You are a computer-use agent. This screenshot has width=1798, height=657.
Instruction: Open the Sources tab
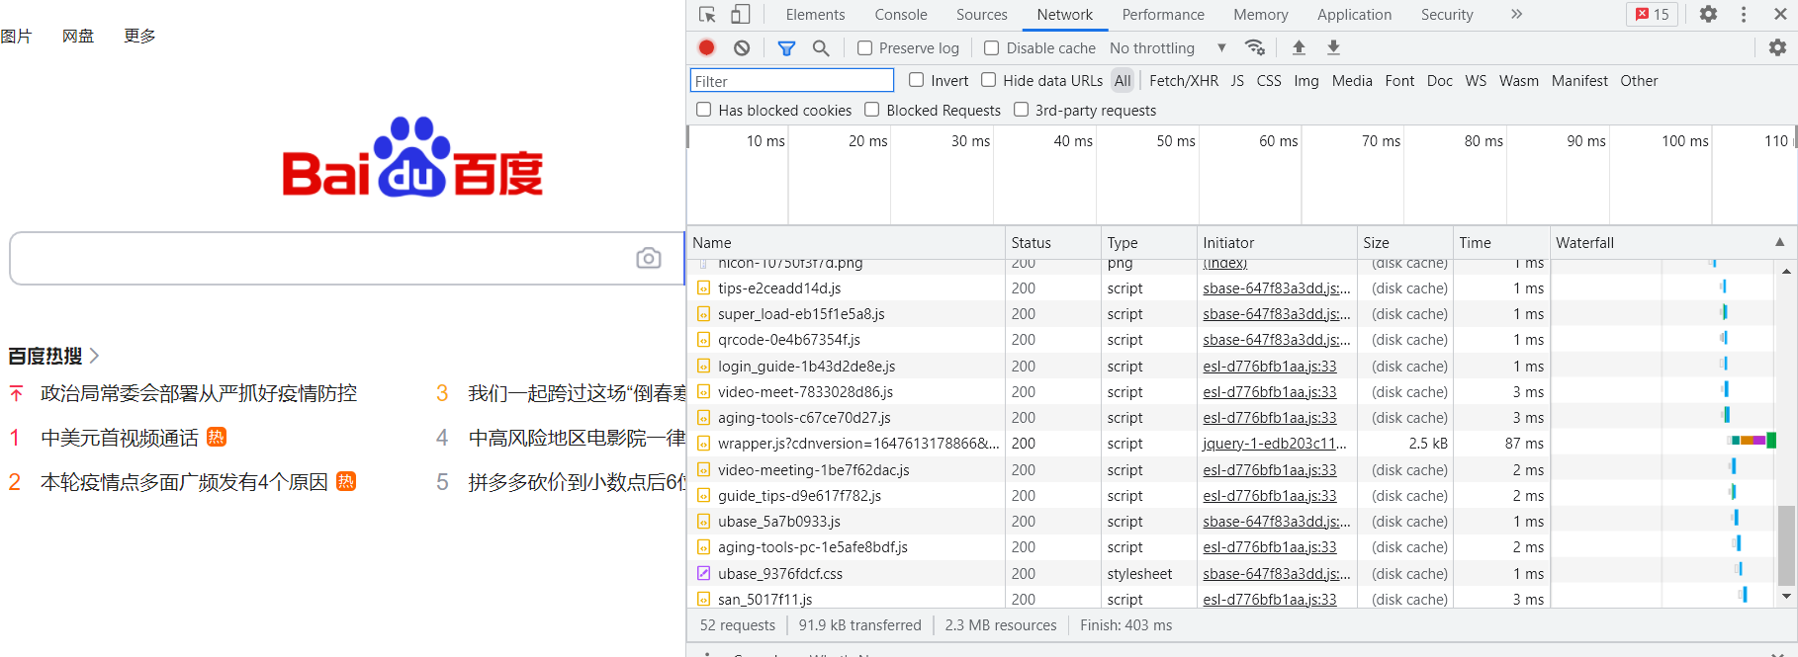[981, 15]
